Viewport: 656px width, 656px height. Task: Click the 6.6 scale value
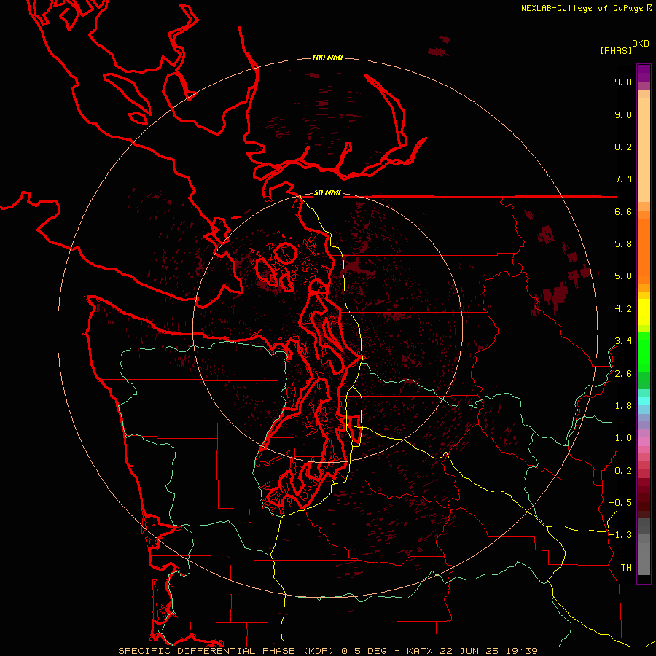623,211
